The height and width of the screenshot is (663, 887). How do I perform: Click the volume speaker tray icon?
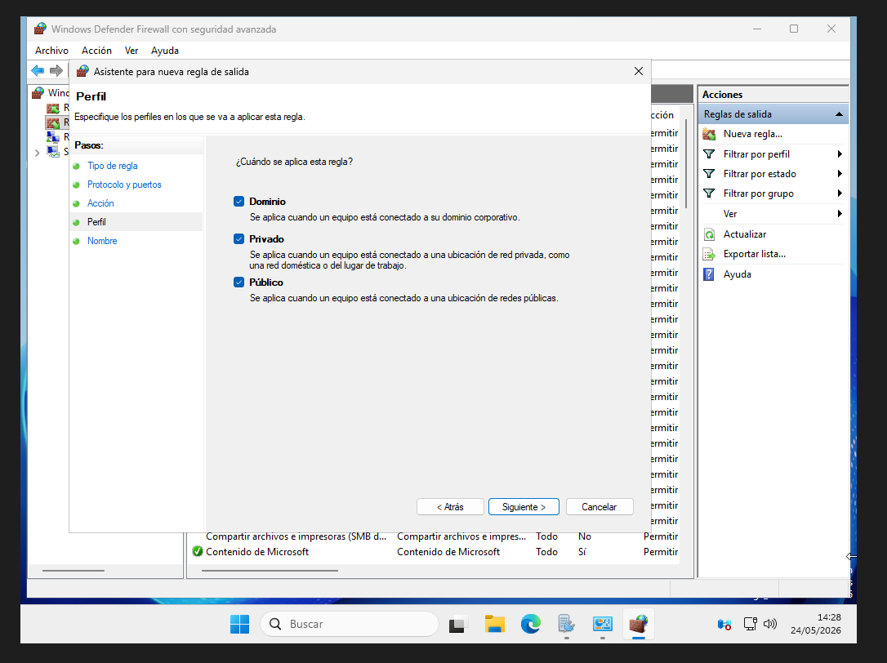pyautogui.click(x=770, y=624)
